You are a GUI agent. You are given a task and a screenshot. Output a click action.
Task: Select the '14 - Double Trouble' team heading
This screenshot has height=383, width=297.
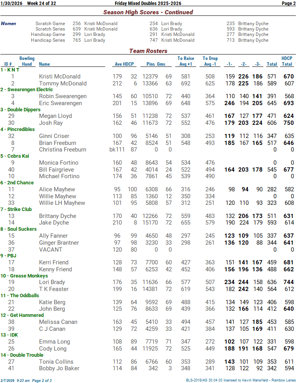pos(22,355)
